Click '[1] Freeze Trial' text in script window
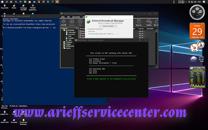Viewport: 208px width, 130px height. 97,59
